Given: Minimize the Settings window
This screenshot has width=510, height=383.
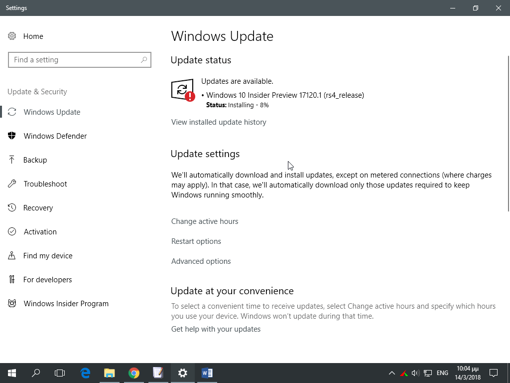Looking at the screenshot, I should coord(452,8).
